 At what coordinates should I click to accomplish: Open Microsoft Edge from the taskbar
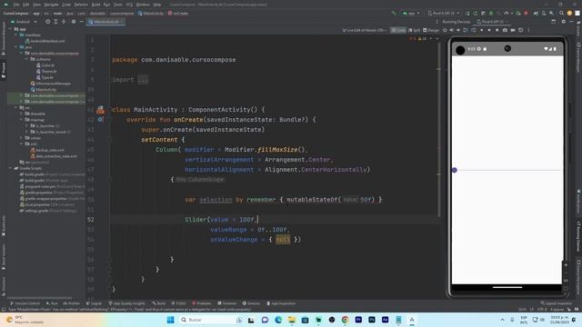click(278, 320)
